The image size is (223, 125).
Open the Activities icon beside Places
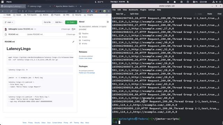(2, 2)
